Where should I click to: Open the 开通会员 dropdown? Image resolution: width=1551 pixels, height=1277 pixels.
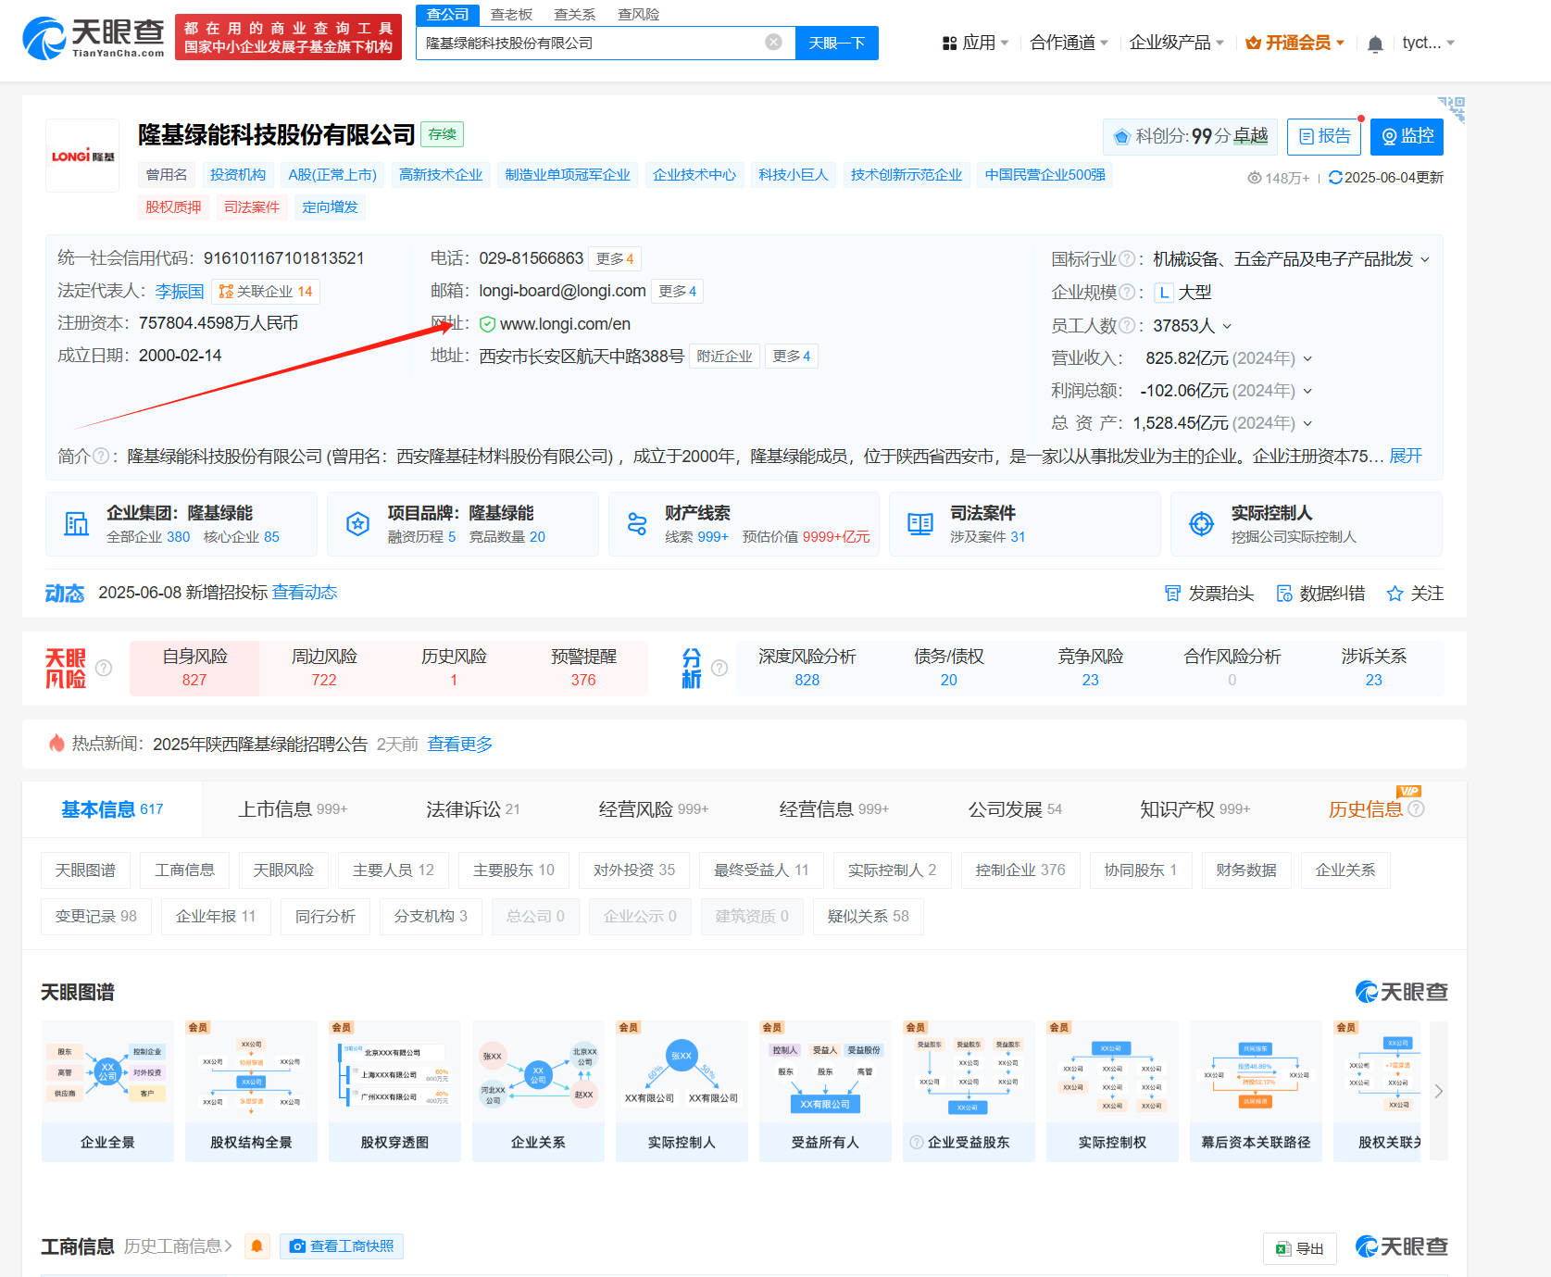pos(1295,43)
